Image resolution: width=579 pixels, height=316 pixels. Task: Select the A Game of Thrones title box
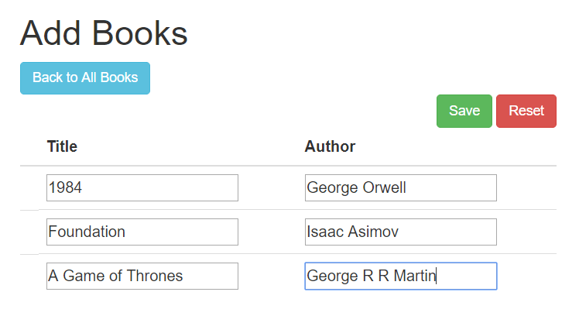142,276
